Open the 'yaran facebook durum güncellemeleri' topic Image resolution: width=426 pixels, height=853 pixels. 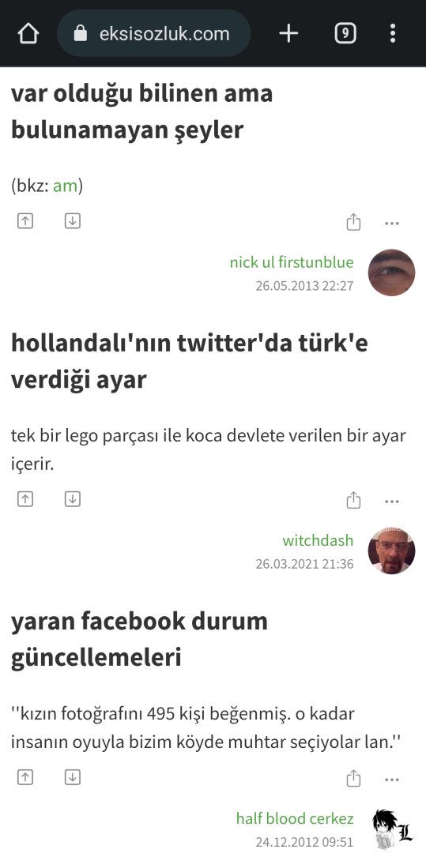pos(139,639)
